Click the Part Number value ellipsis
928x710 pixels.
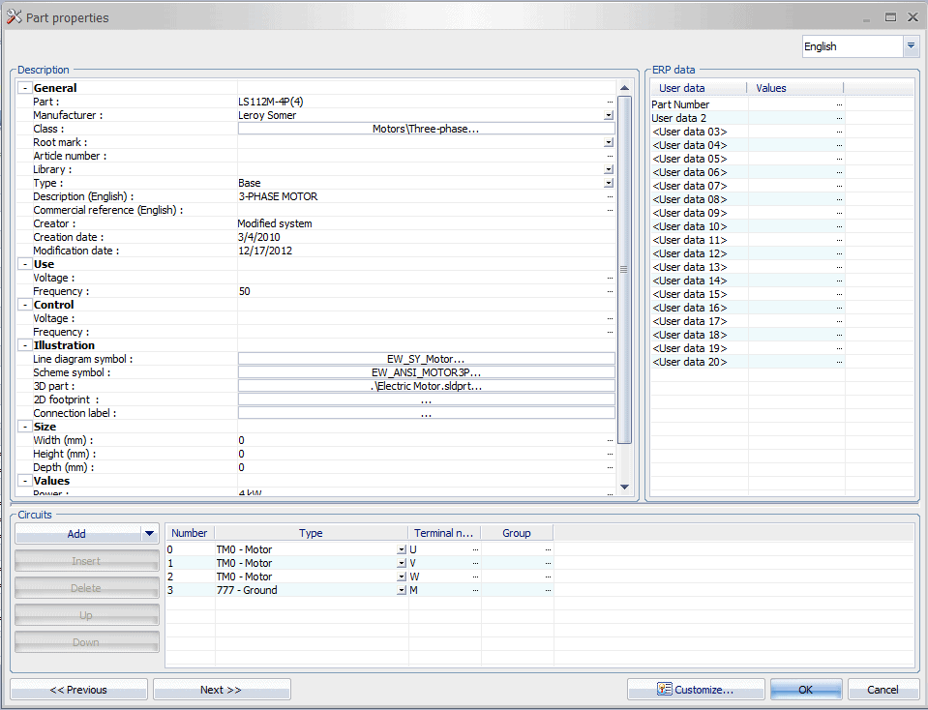(x=839, y=104)
